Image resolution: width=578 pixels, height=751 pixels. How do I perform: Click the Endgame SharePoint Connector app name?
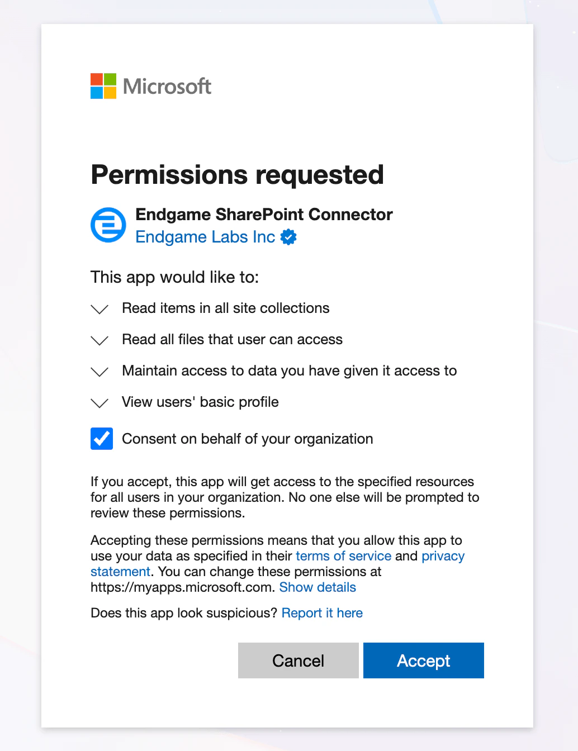tap(264, 215)
